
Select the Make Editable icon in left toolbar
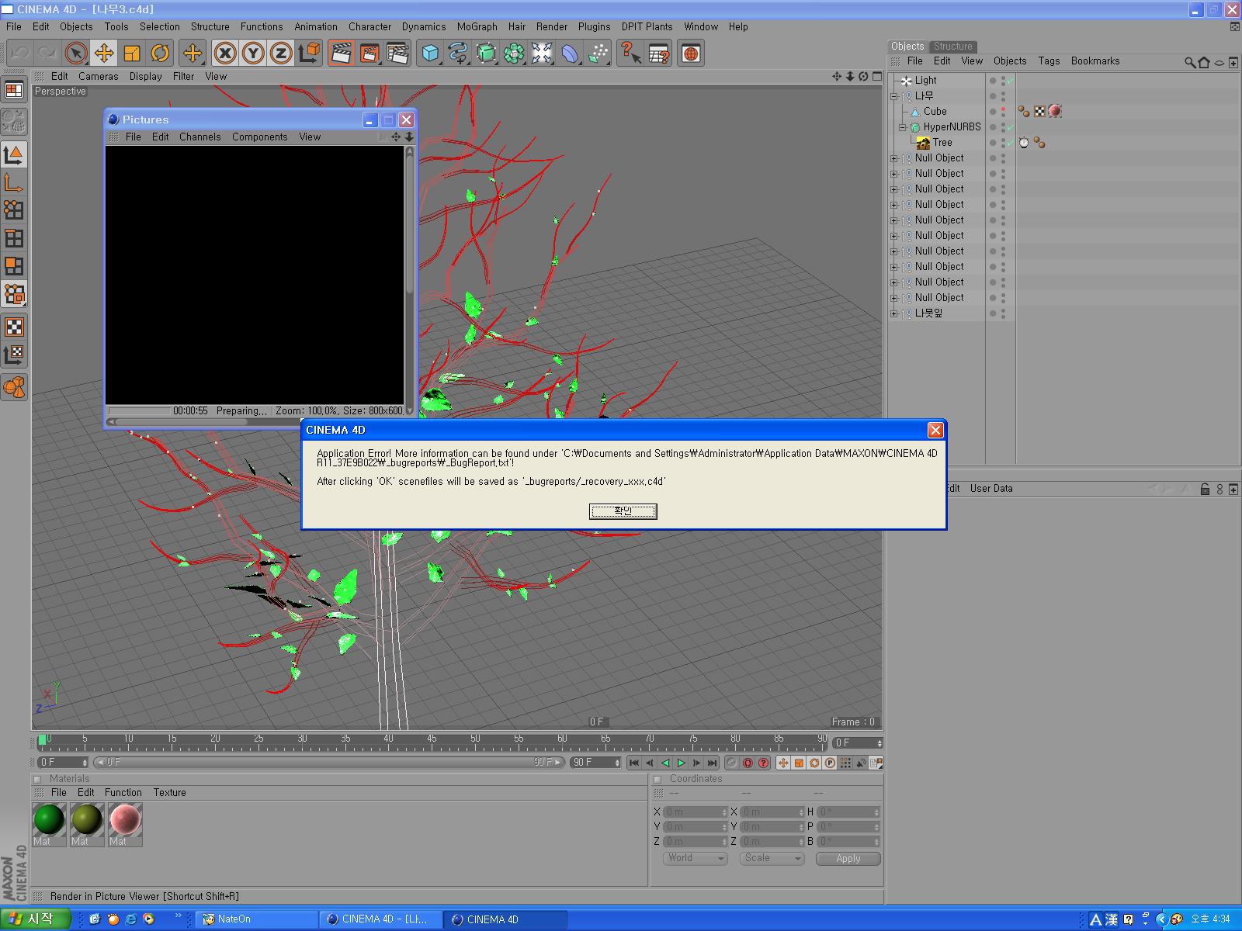pyautogui.click(x=14, y=121)
